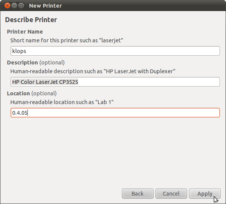Go to previous step with Back button

(138, 193)
